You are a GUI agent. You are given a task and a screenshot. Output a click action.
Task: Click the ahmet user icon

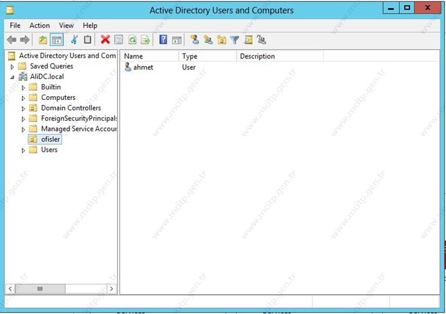click(x=128, y=67)
